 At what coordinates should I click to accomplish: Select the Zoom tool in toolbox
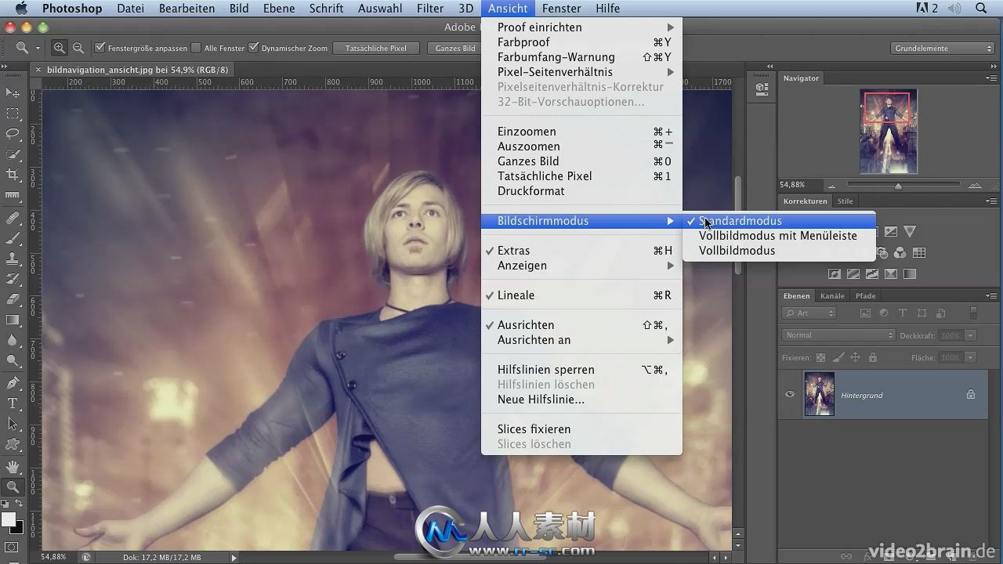(13, 487)
